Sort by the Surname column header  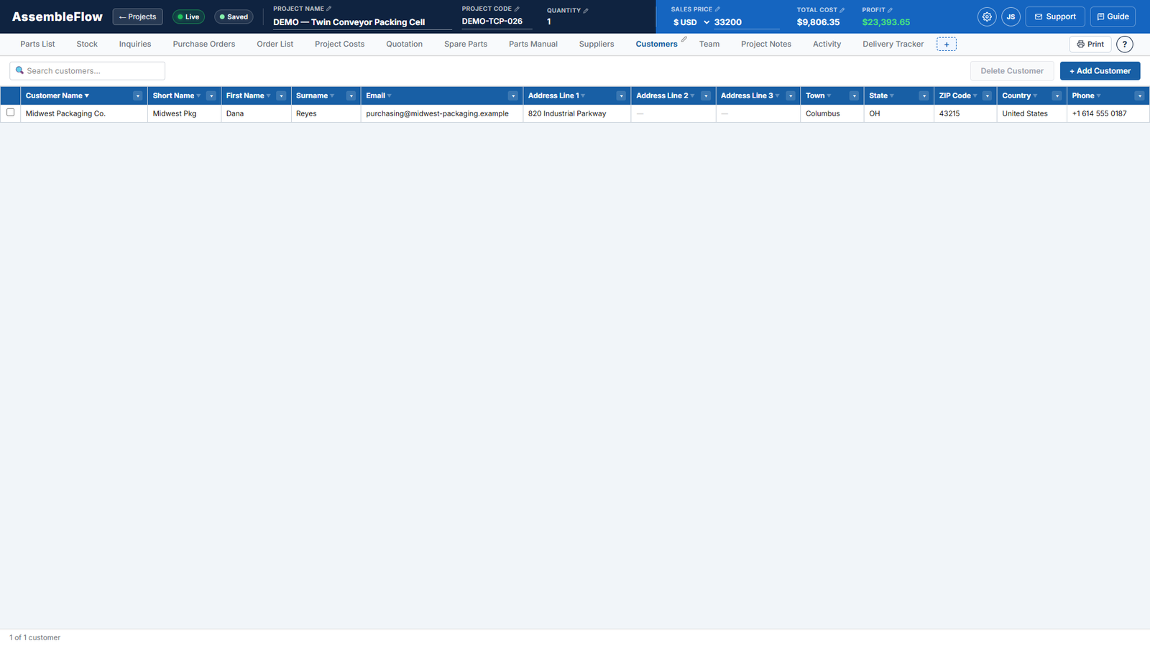pos(312,95)
